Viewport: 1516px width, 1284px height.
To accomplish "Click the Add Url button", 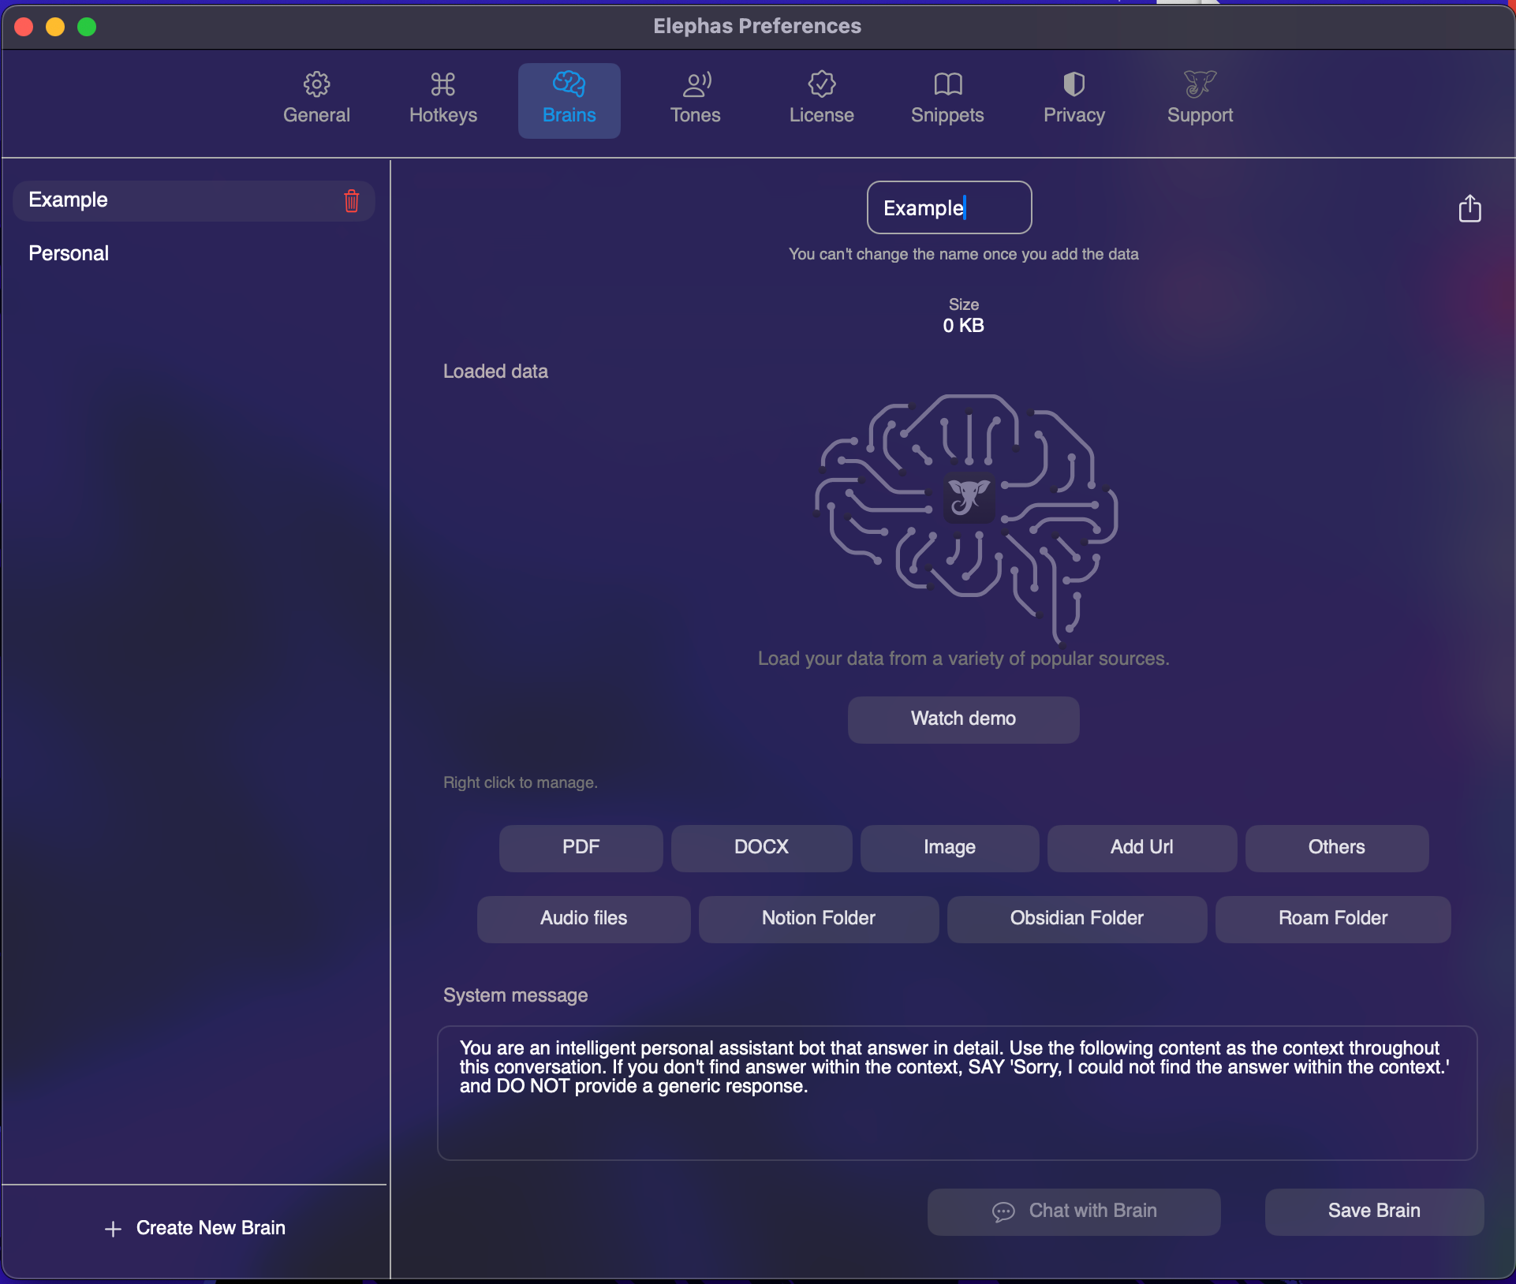I will click(x=1141, y=848).
